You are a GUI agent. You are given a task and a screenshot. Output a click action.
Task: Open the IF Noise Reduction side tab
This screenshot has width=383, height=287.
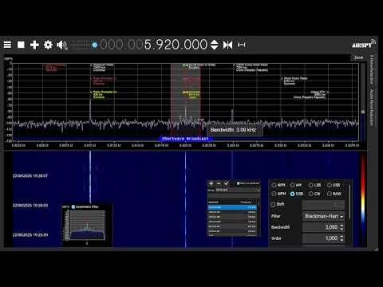(372, 69)
